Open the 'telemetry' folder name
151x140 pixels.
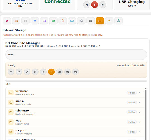point(22,111)
